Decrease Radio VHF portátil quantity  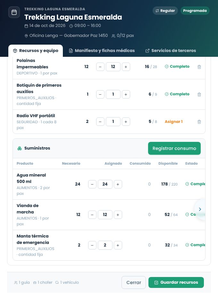tap(100, 122)
